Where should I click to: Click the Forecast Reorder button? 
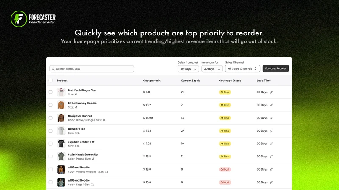pyautogui.click(x=275, y=68)
